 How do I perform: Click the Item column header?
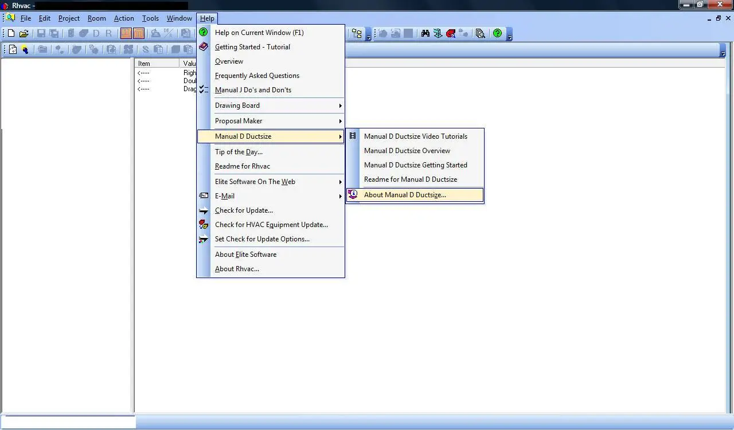(x=158, y=64)
